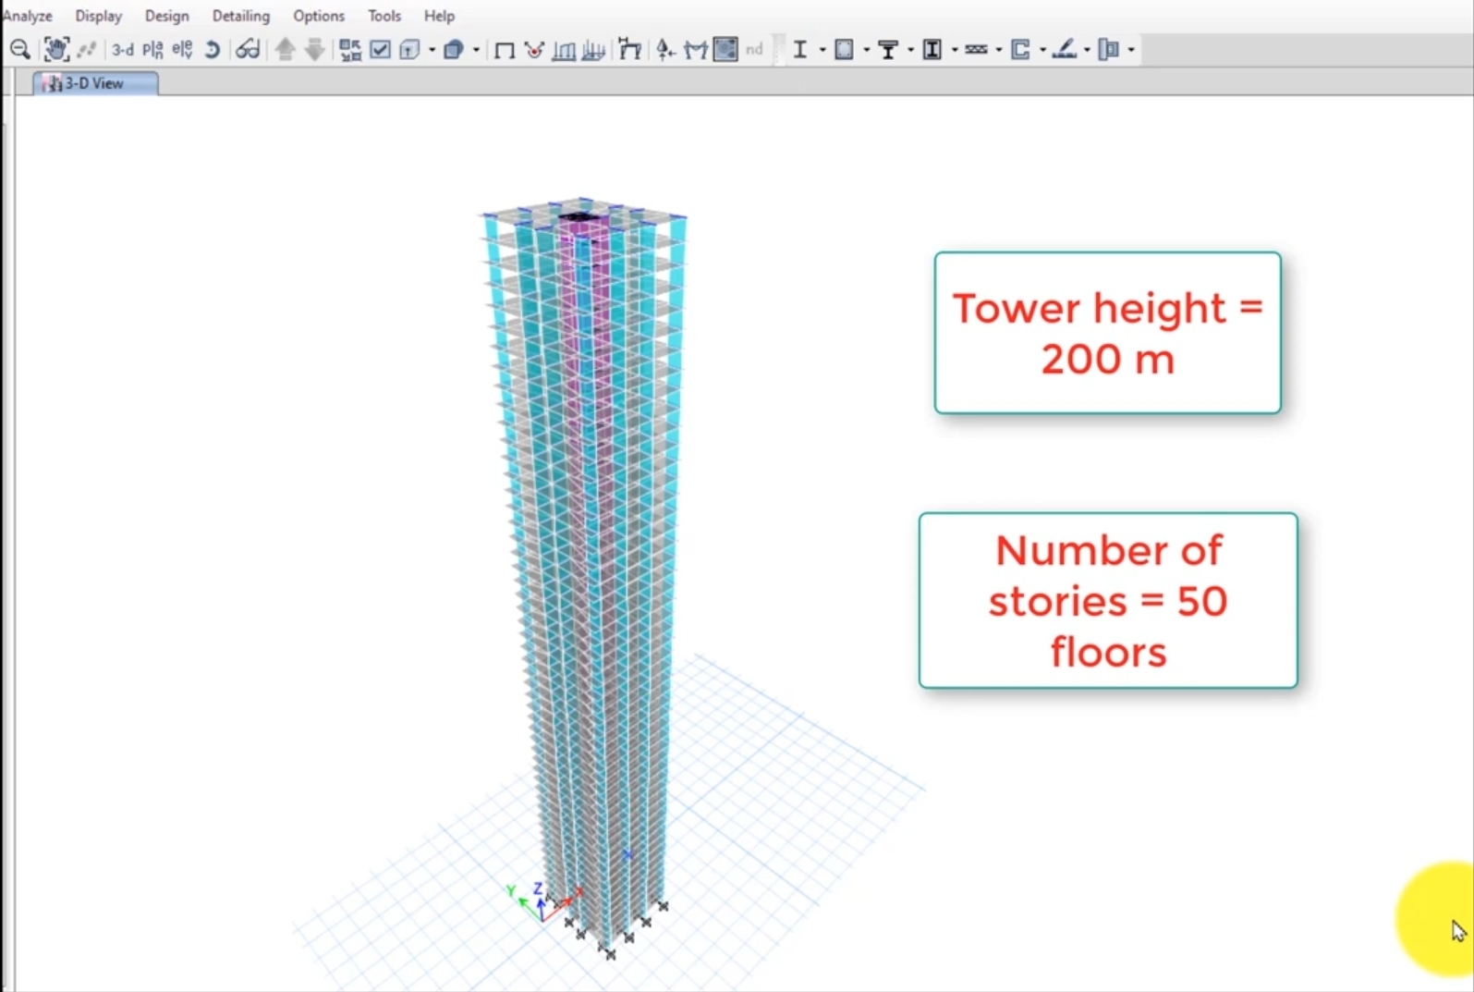Image resolution: width=1474 pixels, height=992 pixels.
Task: Click the support reactions frame icon
Action: (630, 50)
